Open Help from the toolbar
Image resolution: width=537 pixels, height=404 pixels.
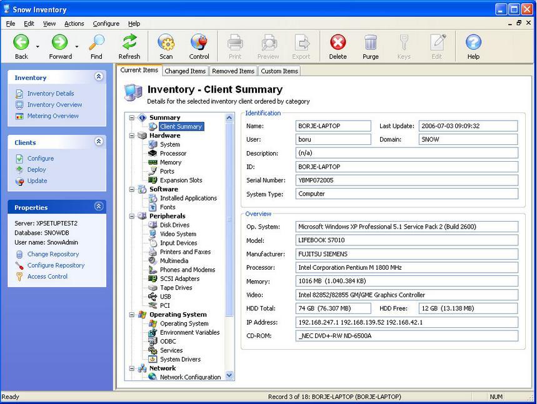click(473, 46)
